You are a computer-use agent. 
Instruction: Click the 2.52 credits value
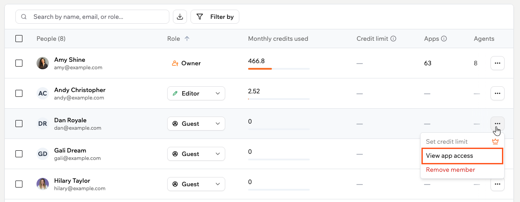(x=254, y=91)
